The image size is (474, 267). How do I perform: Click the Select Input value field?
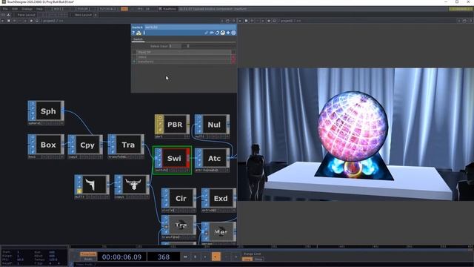[175, 46]
